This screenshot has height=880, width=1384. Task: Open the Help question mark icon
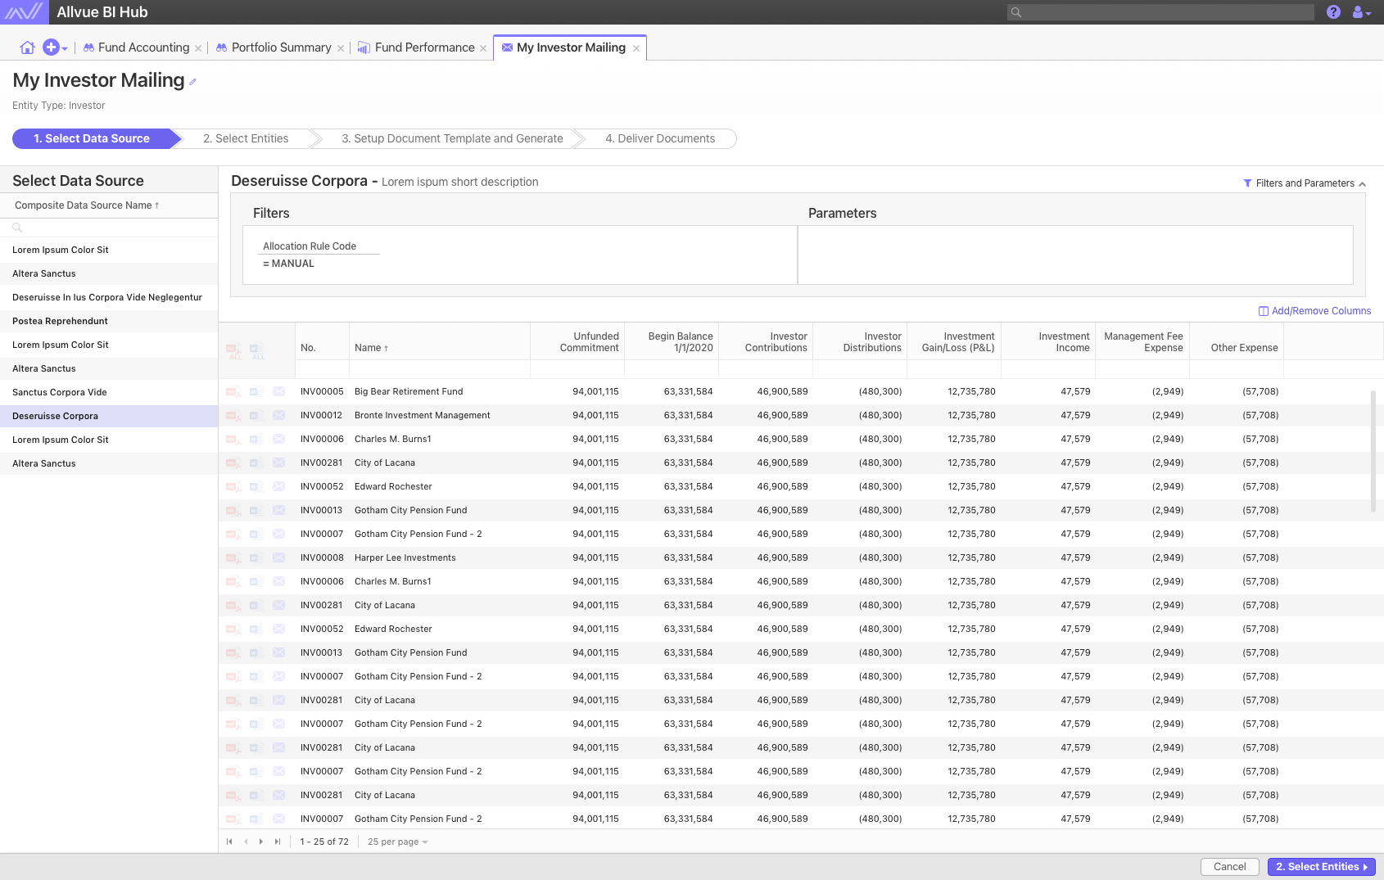(x=1333, y=12)
